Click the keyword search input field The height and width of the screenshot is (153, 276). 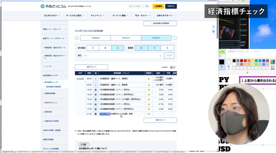pyautogui.click(x=136, y=6)
